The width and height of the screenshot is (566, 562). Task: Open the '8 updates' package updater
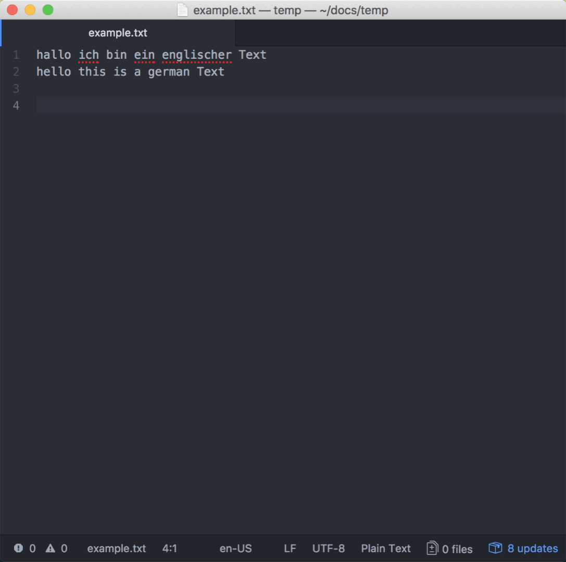532,548
